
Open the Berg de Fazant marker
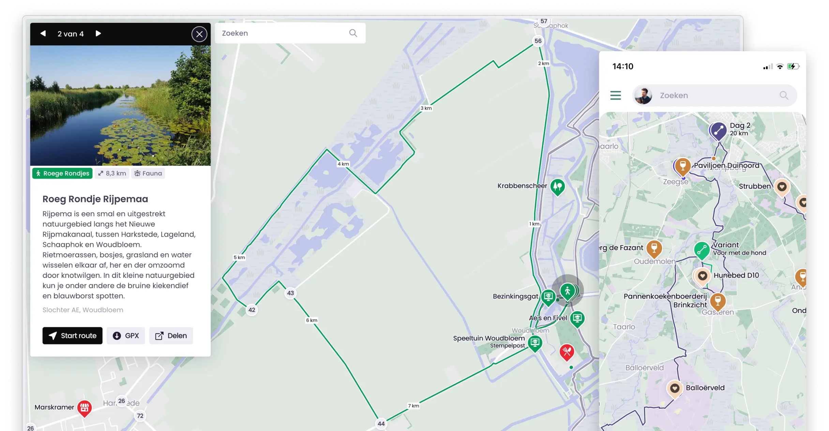(x=654, y=249)
